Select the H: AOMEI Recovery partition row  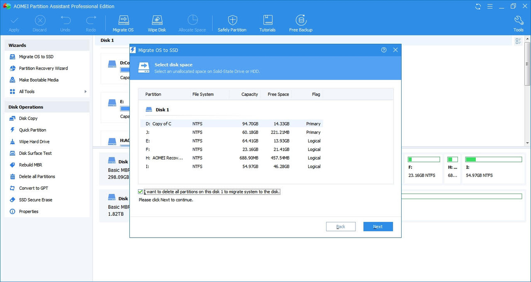click(231, 158)
